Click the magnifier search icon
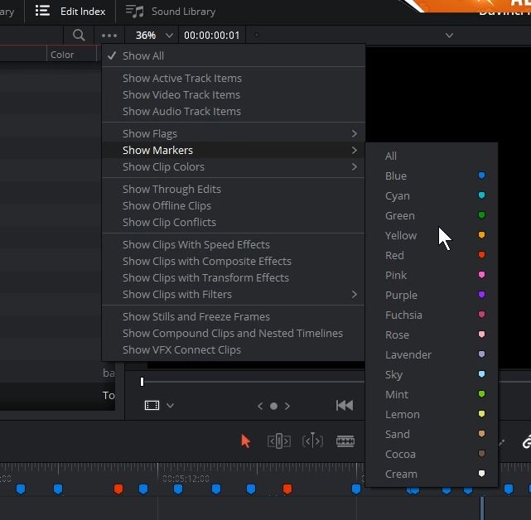The height and width of the screenshot is (520, 531). point(79,35)
